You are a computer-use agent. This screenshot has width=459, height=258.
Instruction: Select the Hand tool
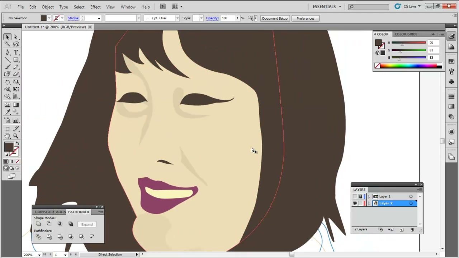point(7,136)
